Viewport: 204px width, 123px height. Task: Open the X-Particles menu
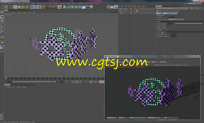[x=80, y=4]
